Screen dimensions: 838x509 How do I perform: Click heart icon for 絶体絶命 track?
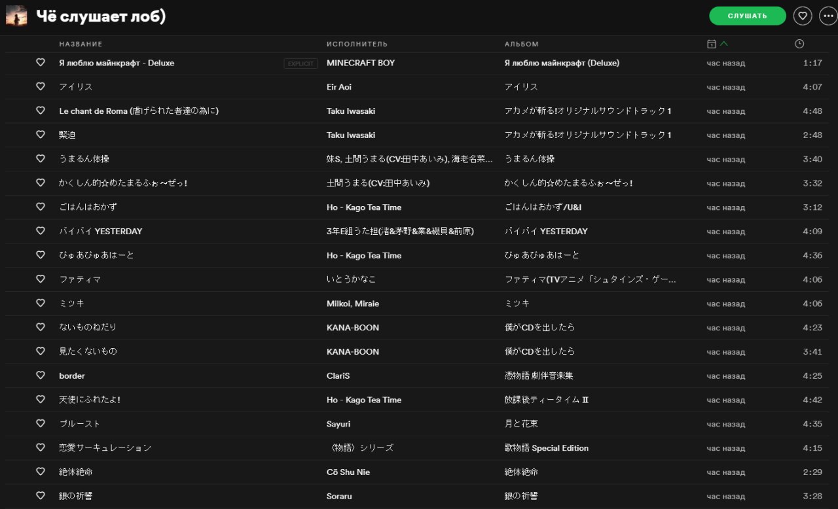(x=41, y=472)
